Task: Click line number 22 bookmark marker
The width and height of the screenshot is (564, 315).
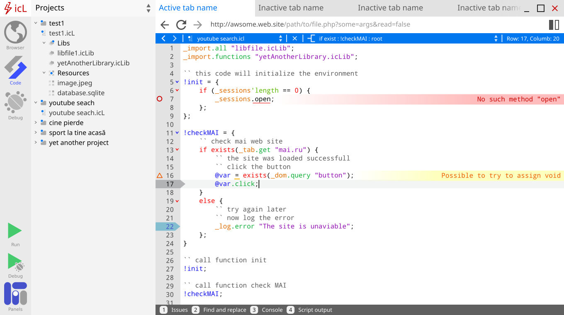Action: click(168, 226)
